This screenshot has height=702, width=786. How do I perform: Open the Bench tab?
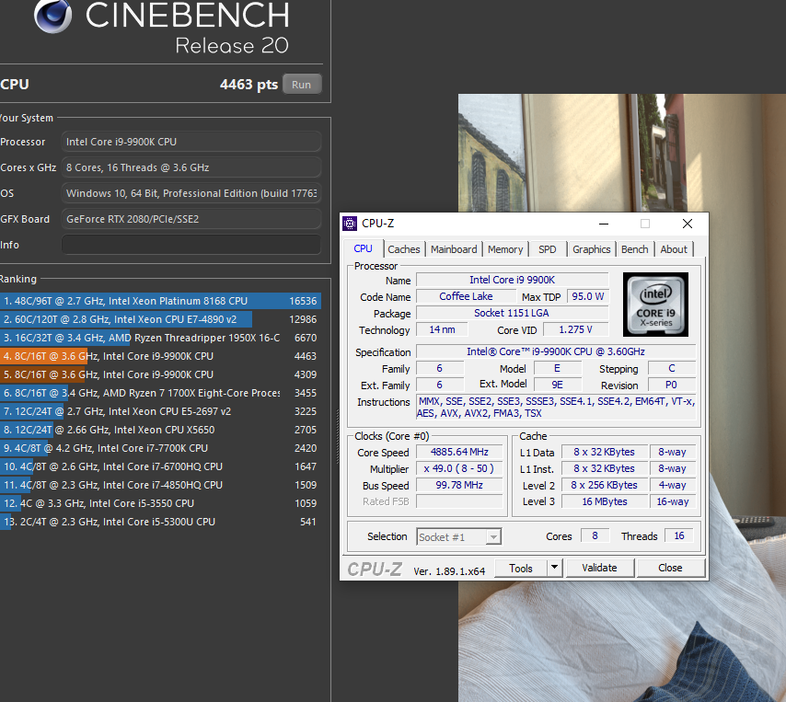pyautogui.click(x=635, y=249)
